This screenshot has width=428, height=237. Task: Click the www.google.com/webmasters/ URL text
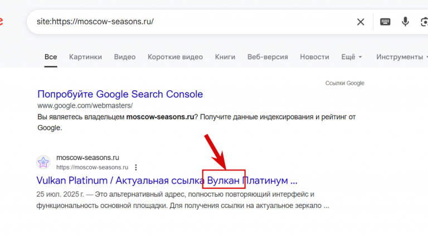tap(85, 105)
